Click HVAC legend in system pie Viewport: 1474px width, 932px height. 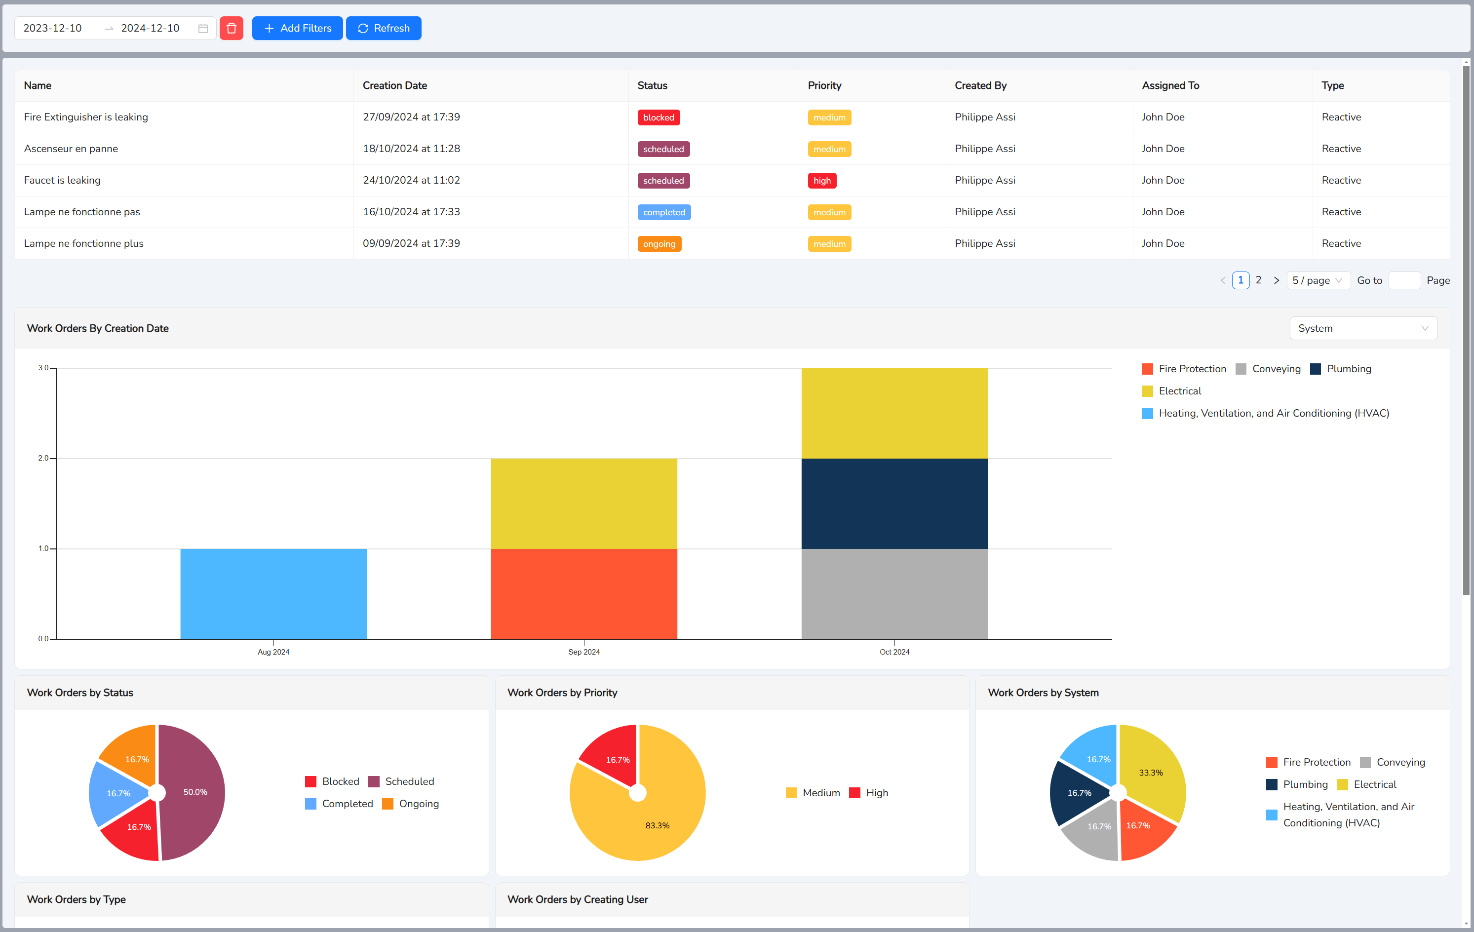click(1341, 815)
